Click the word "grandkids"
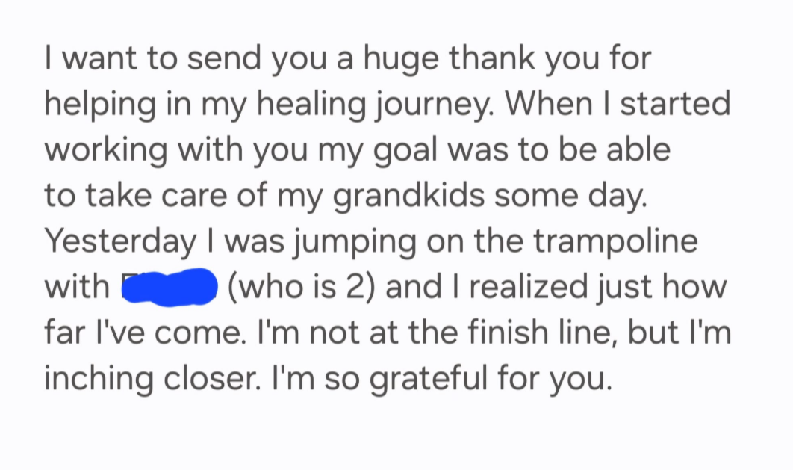 pyautogui.click(x=408, y=195)
